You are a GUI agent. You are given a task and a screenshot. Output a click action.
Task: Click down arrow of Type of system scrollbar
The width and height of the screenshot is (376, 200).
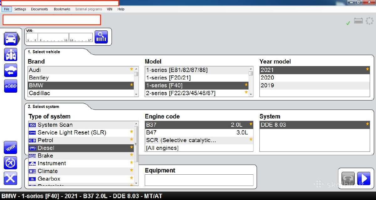pos(136,183)
